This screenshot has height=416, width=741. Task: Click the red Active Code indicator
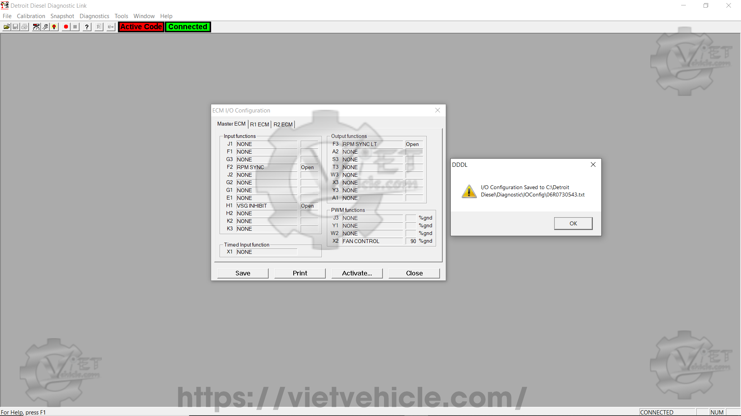(141, 27)
